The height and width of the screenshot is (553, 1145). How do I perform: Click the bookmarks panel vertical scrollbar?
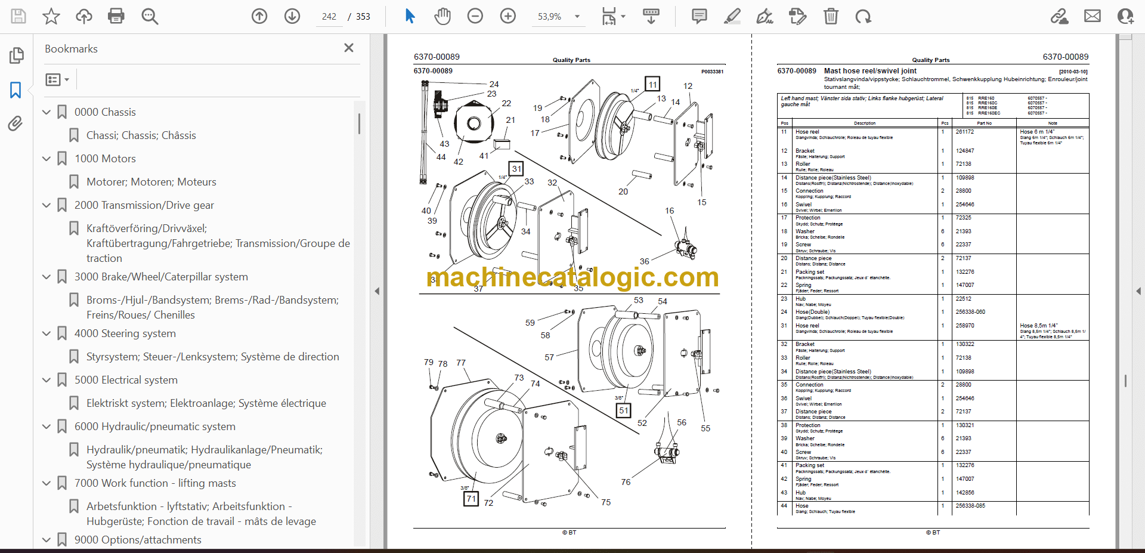click(359, 123)
